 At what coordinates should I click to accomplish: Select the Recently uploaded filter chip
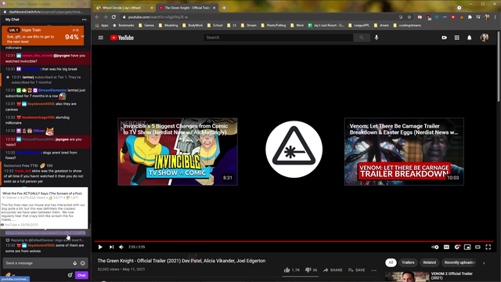460,262
